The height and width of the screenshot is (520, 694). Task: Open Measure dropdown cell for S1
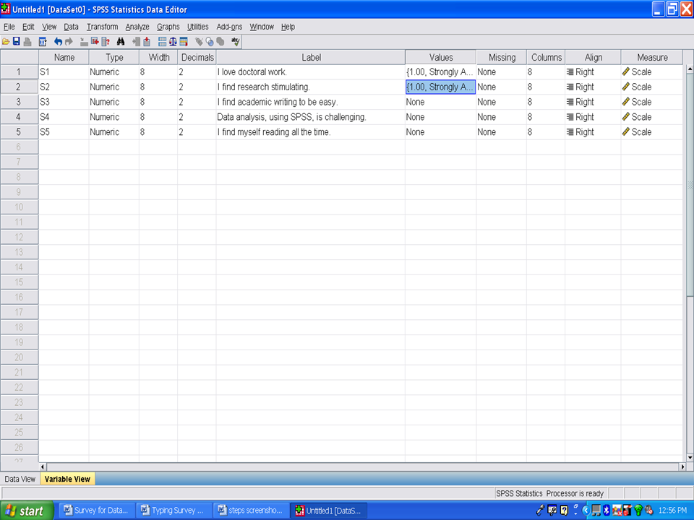click(651, 72)
